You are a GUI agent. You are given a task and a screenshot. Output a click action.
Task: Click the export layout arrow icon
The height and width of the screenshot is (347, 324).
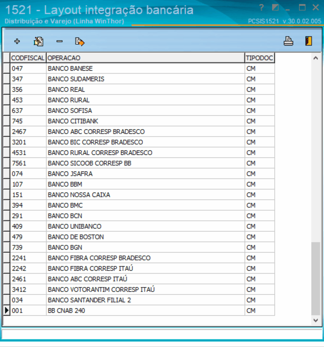click(x=80, y=42)
